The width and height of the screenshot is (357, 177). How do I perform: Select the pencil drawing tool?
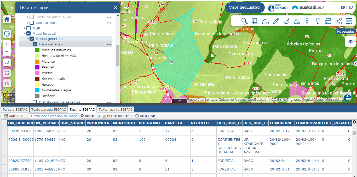click(276, 21)
